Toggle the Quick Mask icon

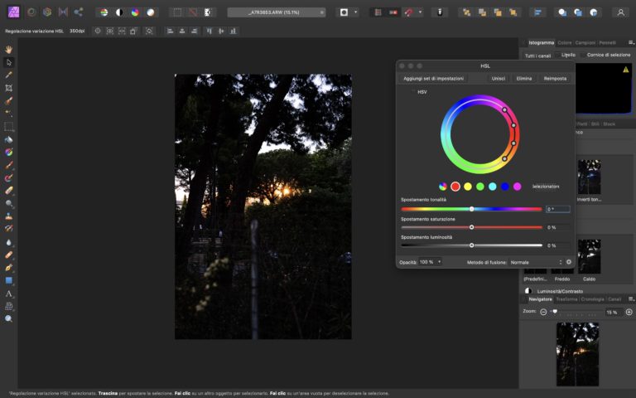pyautogui.click(x=344, y=12)
